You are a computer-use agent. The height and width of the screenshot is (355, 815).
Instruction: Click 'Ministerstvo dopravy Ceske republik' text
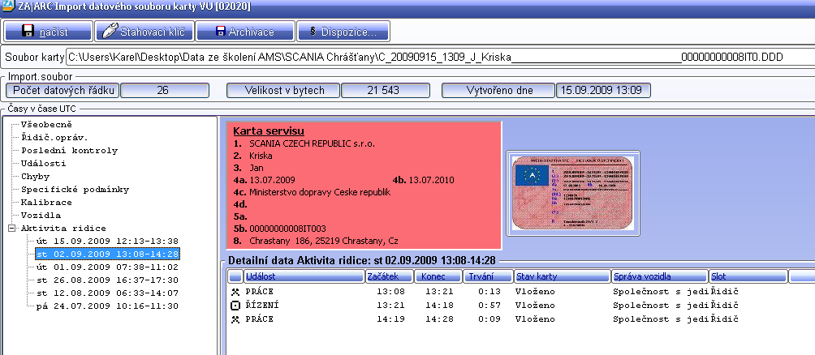coord(320,192)
